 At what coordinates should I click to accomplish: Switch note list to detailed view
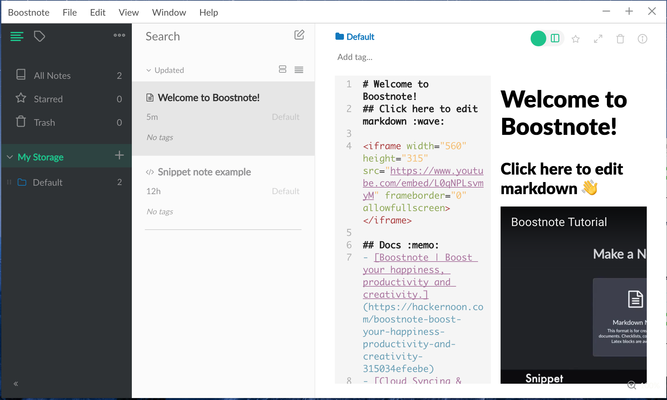coord(282,69)
